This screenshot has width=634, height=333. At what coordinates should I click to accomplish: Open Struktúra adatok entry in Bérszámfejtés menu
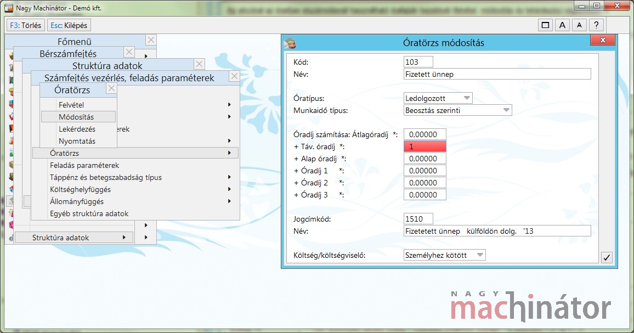73,238
